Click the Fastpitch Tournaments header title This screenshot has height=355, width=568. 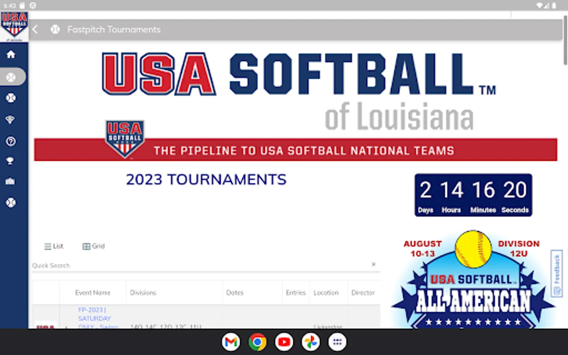pos(114,30)
